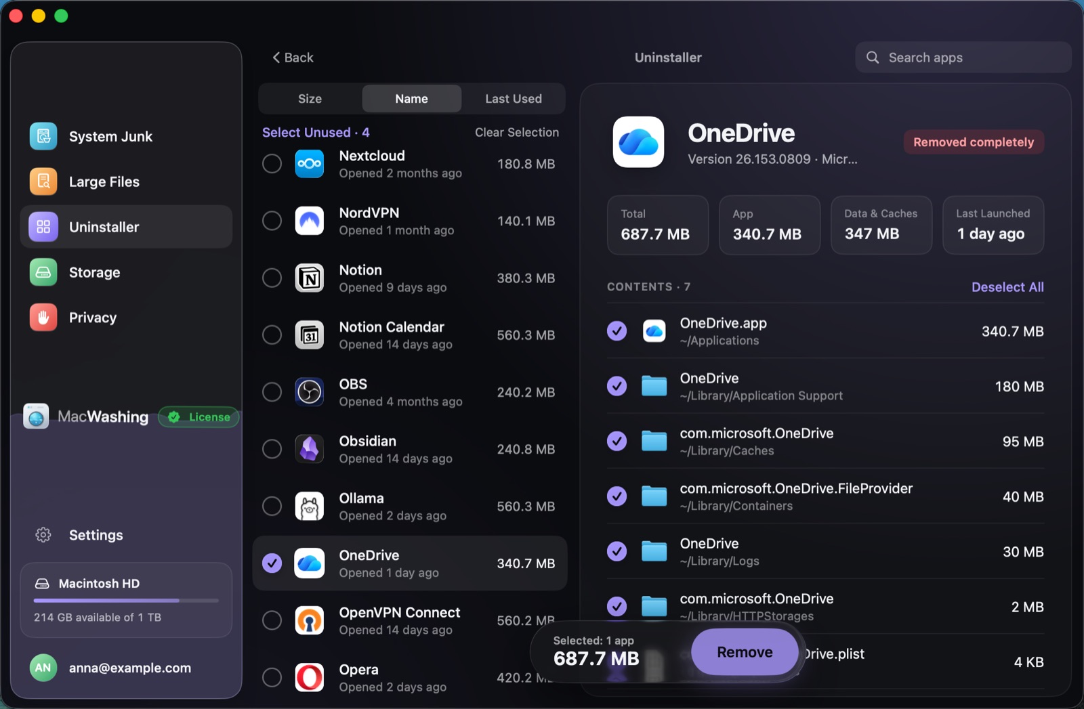Select the OBS checkbox
Screen dimensions: 1084x709
coord(272,392)
